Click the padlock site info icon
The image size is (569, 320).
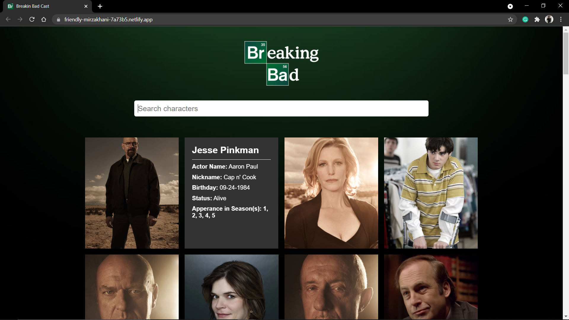(58, 20)
